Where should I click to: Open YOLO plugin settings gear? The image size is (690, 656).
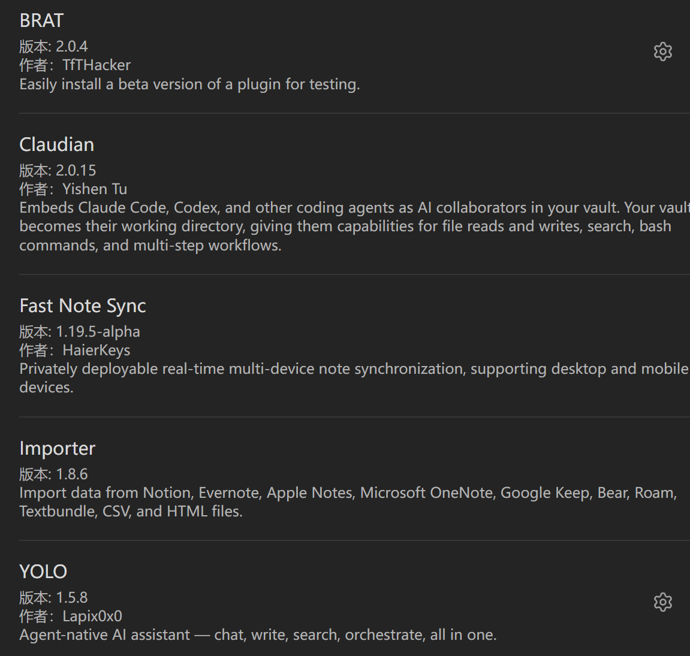pos(662,602)
